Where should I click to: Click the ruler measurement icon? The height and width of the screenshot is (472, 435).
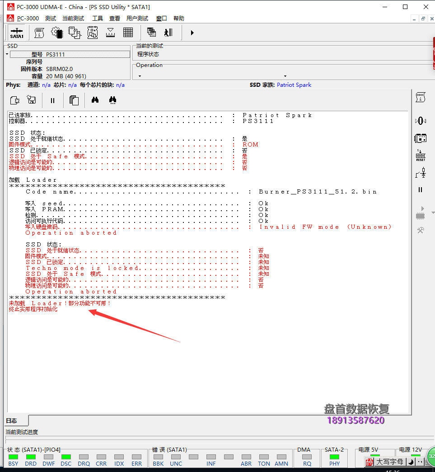pos(110,33)
